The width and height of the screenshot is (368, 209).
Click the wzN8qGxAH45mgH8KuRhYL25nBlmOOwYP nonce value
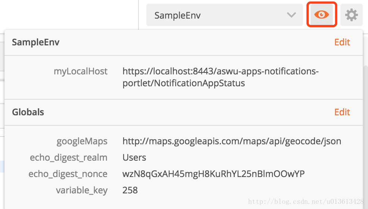pos(213,174)
